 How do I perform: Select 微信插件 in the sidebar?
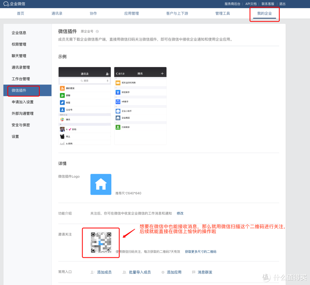click(19, 90)
